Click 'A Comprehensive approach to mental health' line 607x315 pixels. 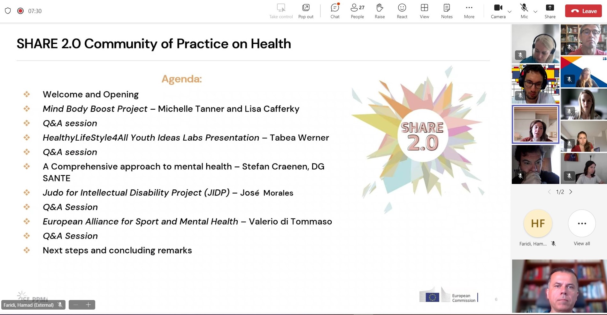tap(184, 172)
